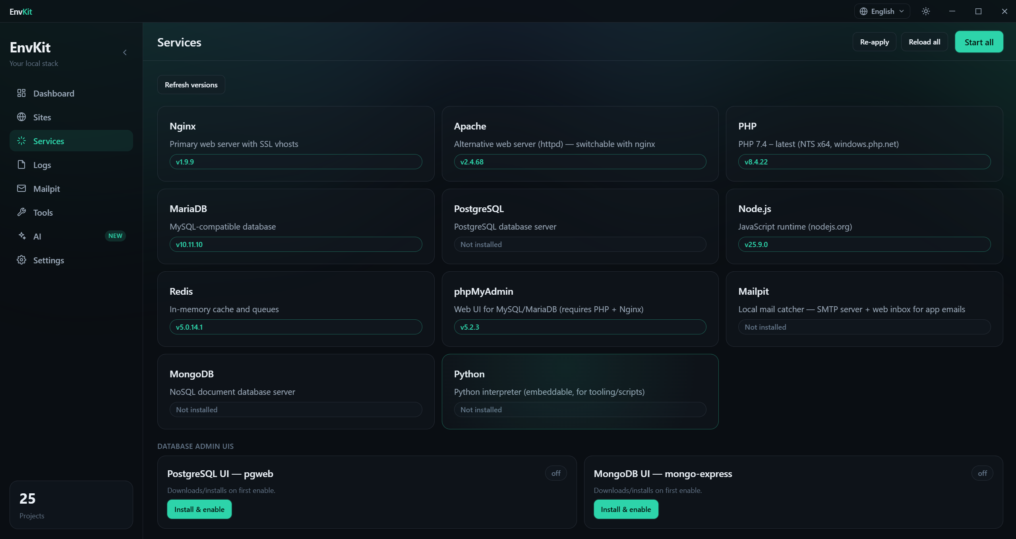Minimize the EnvKit window
The image size is (1016, 539).
coord(952,11)
